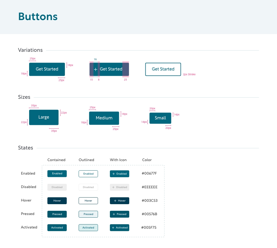Click the Sizes section heading
This screenshot has width=277, height=248.
[x=24, y=97]
